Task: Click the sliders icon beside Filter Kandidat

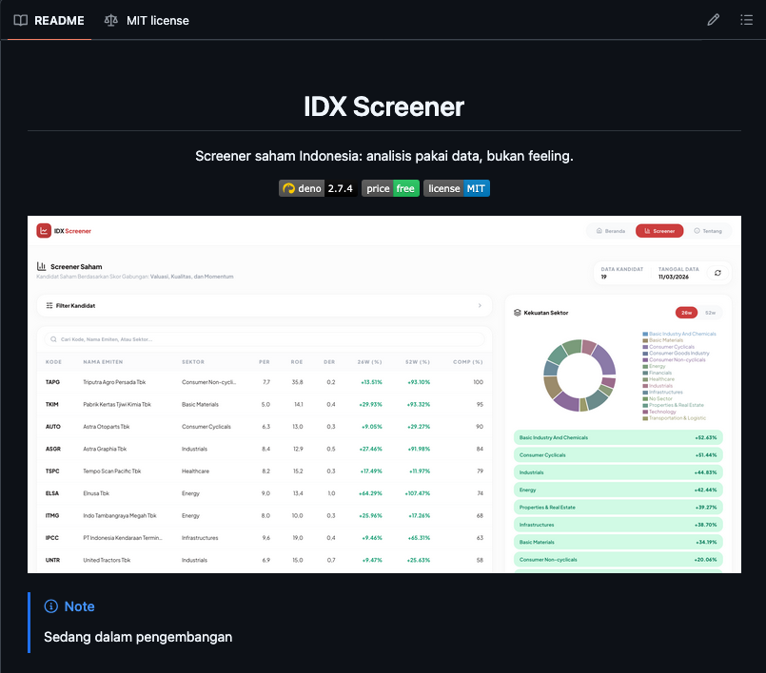Action: click(49, 305)
